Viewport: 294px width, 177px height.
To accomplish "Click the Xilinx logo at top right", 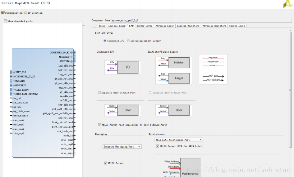I will point(288,4).
